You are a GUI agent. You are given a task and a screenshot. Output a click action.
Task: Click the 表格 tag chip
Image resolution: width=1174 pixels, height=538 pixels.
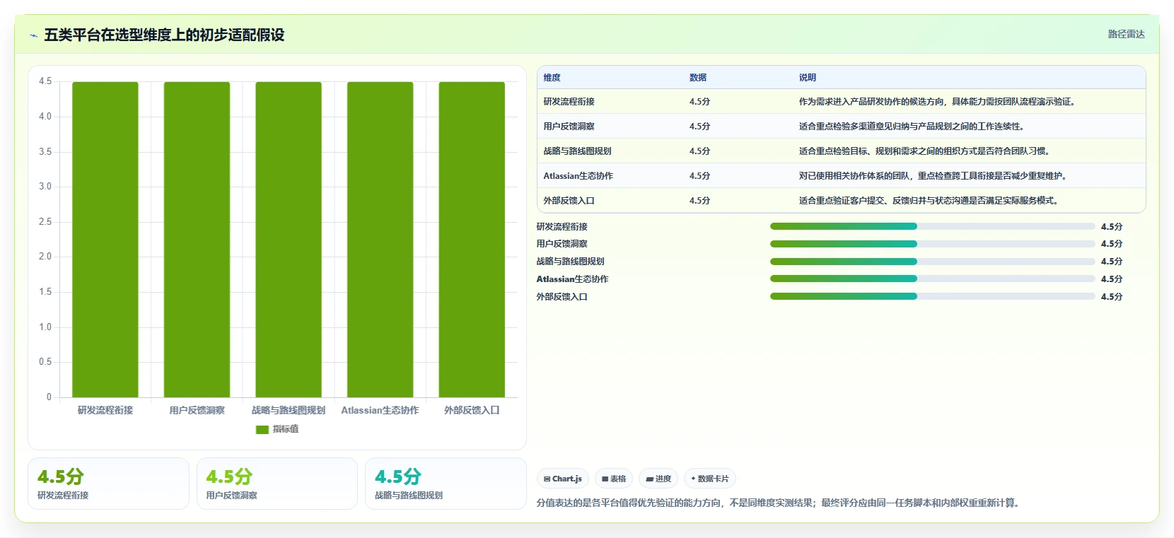pos(614,479)
